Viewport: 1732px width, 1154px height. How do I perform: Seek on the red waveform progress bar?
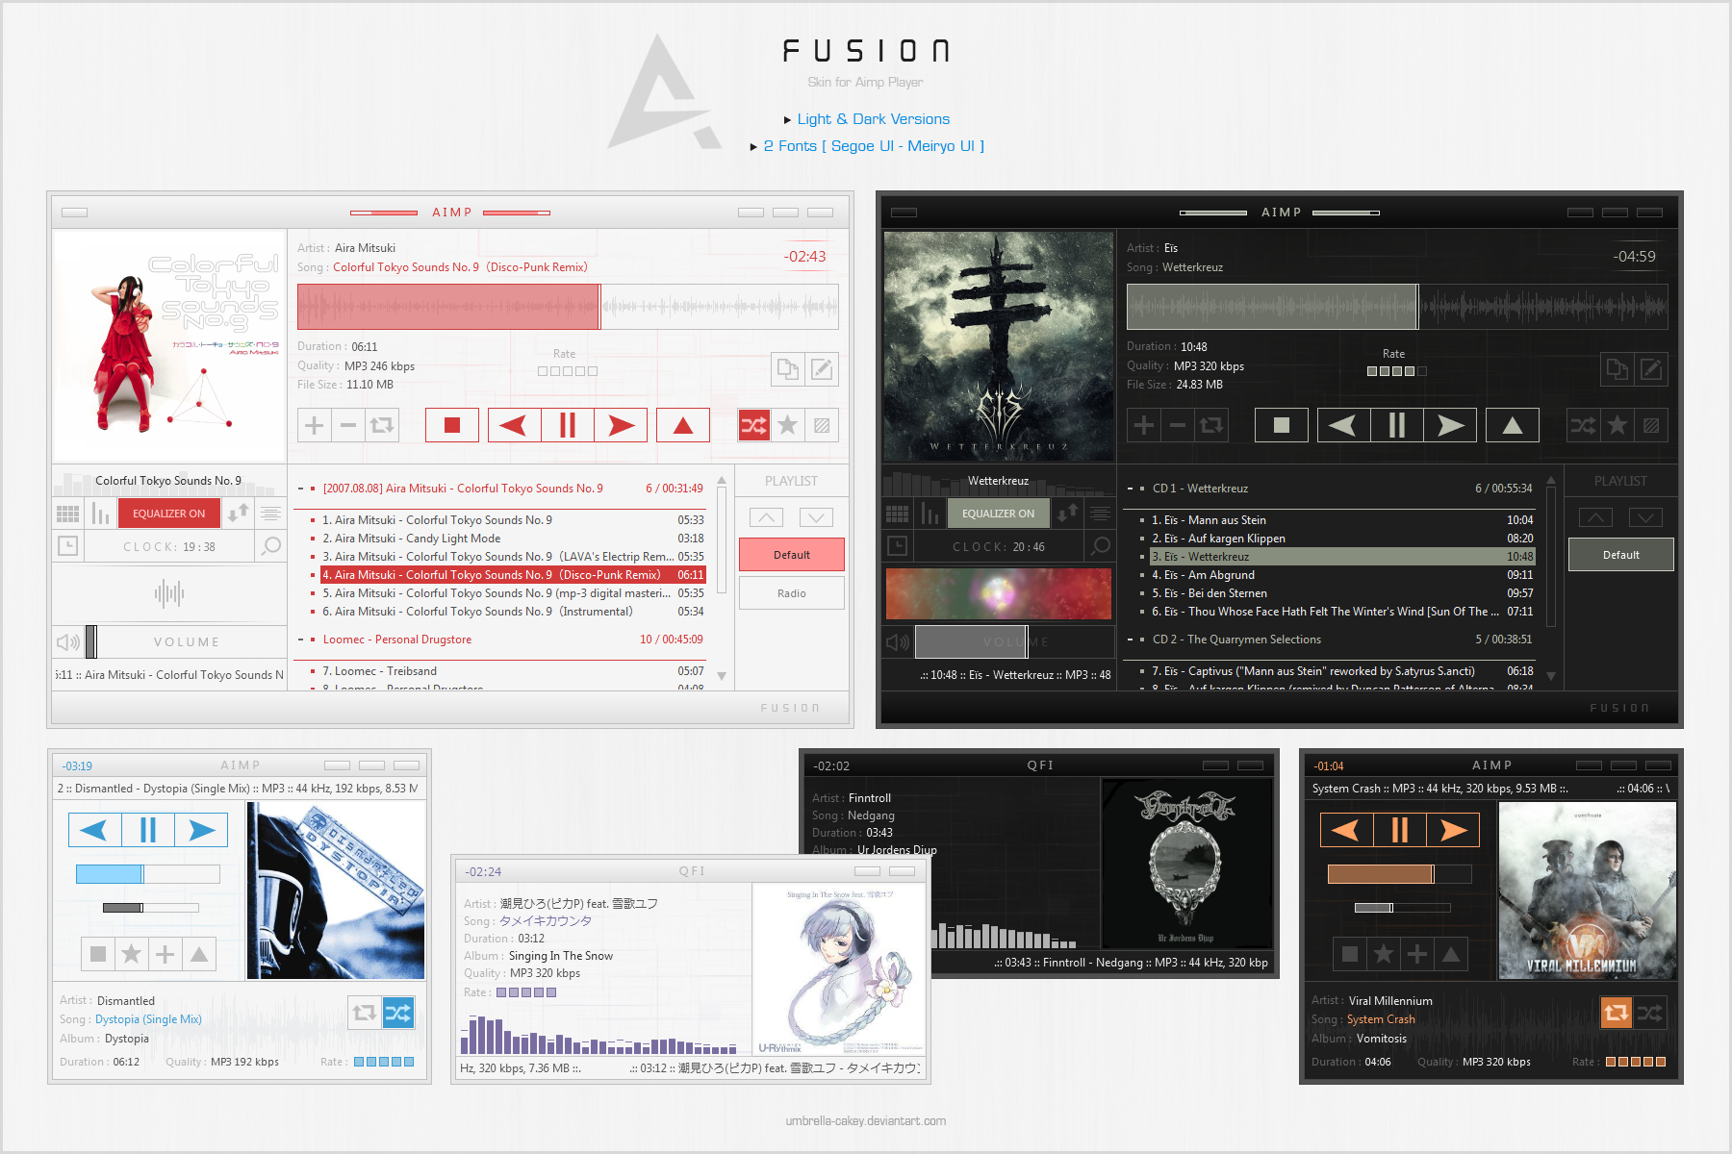568,307
